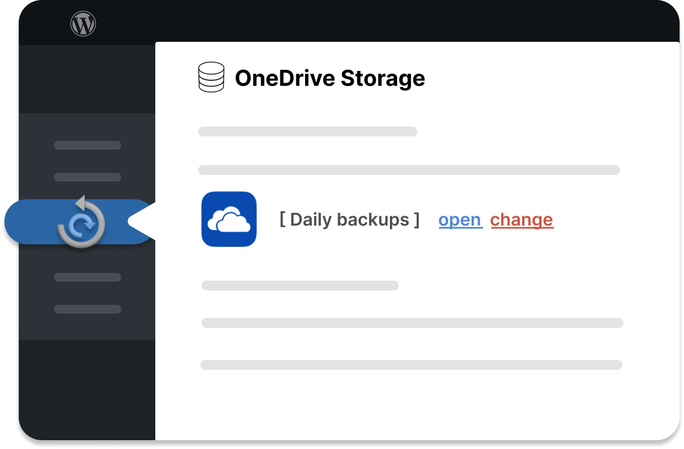Click the short gray line below OneDrive icon
This screenshot has height=449, width=684.
pyautogui.click(x=300, y=286)
